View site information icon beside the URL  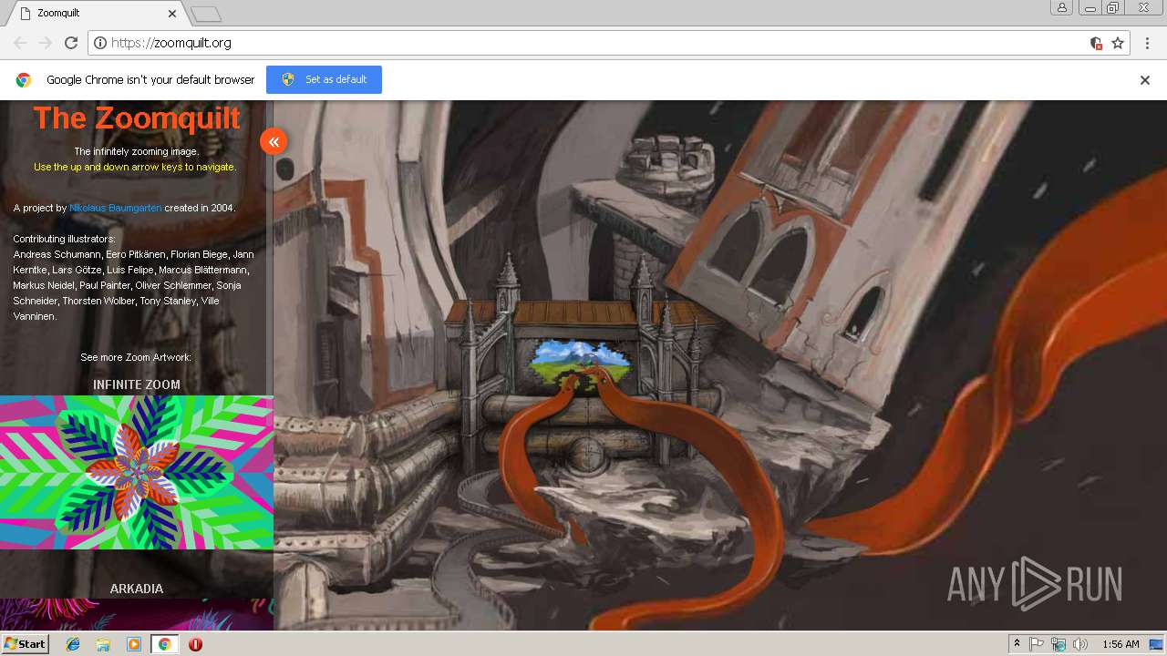100,43
